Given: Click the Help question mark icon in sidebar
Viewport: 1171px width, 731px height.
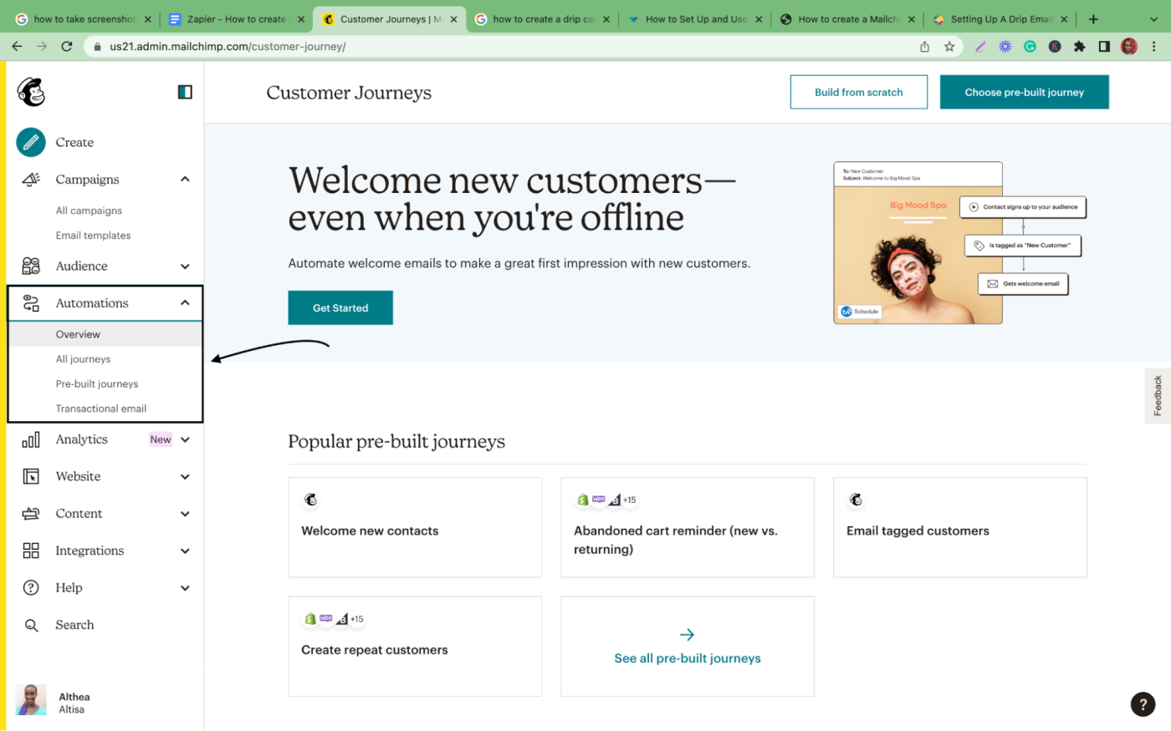Looking at the screenshot, I should (31, 587).
